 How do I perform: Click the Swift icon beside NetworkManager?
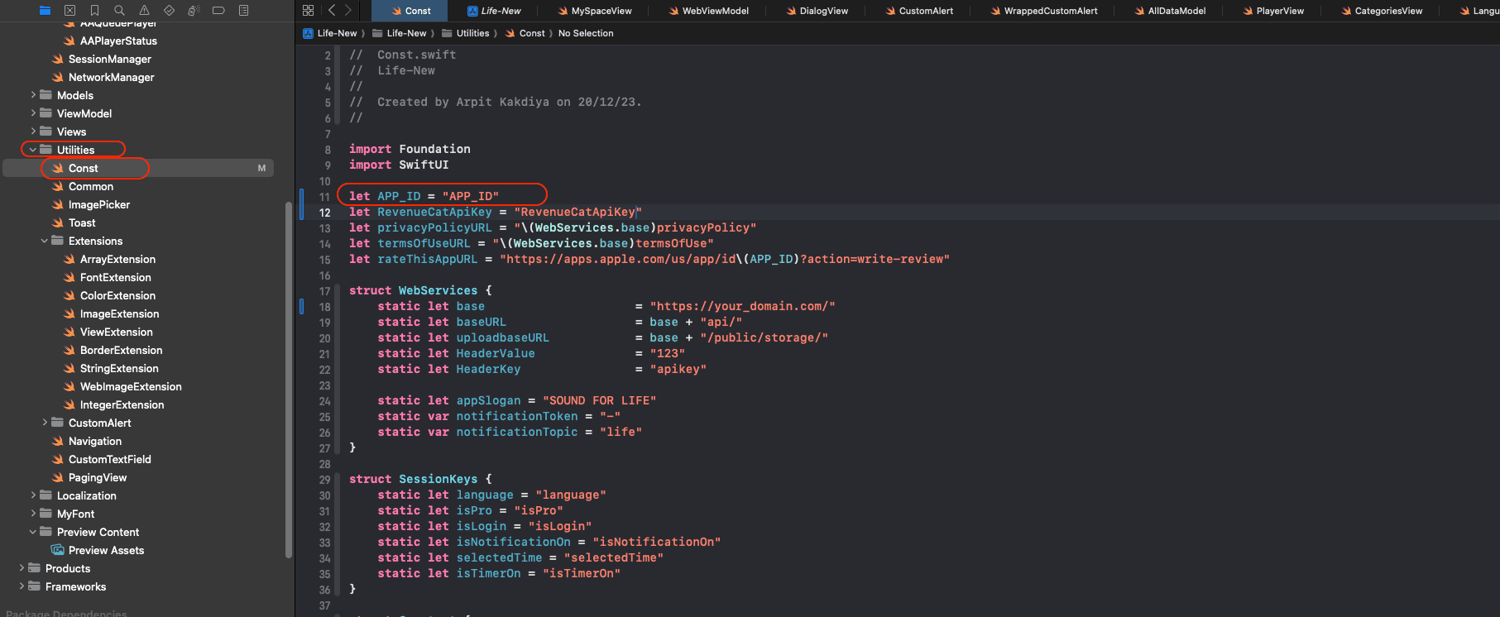(x=58, y=77)
